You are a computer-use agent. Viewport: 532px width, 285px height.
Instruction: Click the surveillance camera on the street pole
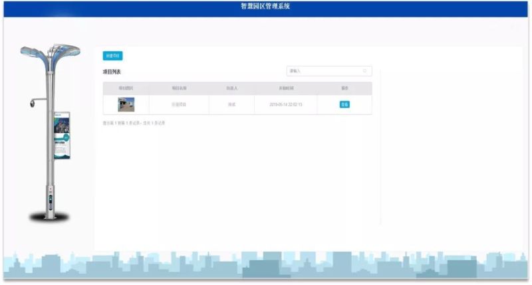[31, 104]
